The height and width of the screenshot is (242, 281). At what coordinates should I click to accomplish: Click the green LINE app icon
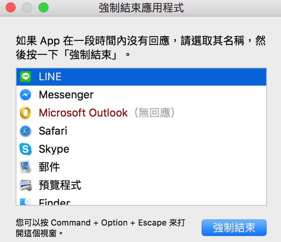[25, 77]
